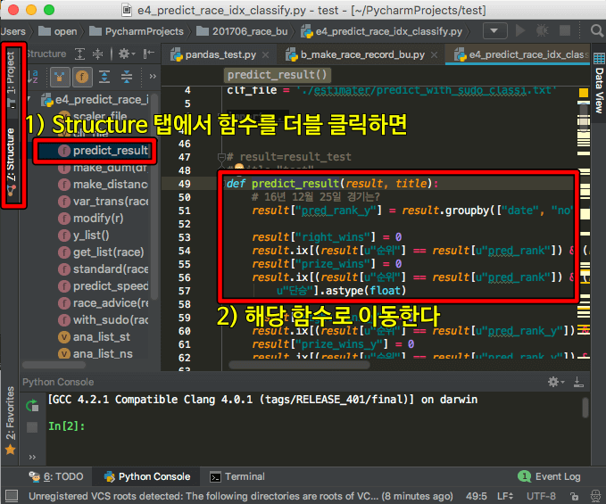Viewport: 606px width, 504px height.
Task: Click the Collapse All icon in Structure header
Action: (x=97, y=54)
